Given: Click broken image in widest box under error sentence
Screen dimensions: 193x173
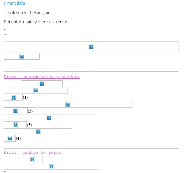Looking at the screenshot, I should click(x=91, y=47).
